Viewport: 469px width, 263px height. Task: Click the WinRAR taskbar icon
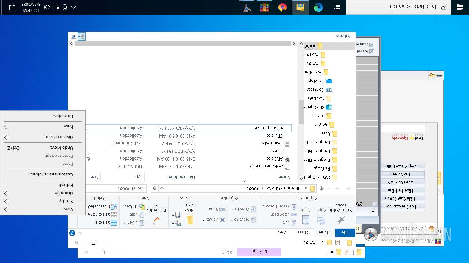(265, 7)
